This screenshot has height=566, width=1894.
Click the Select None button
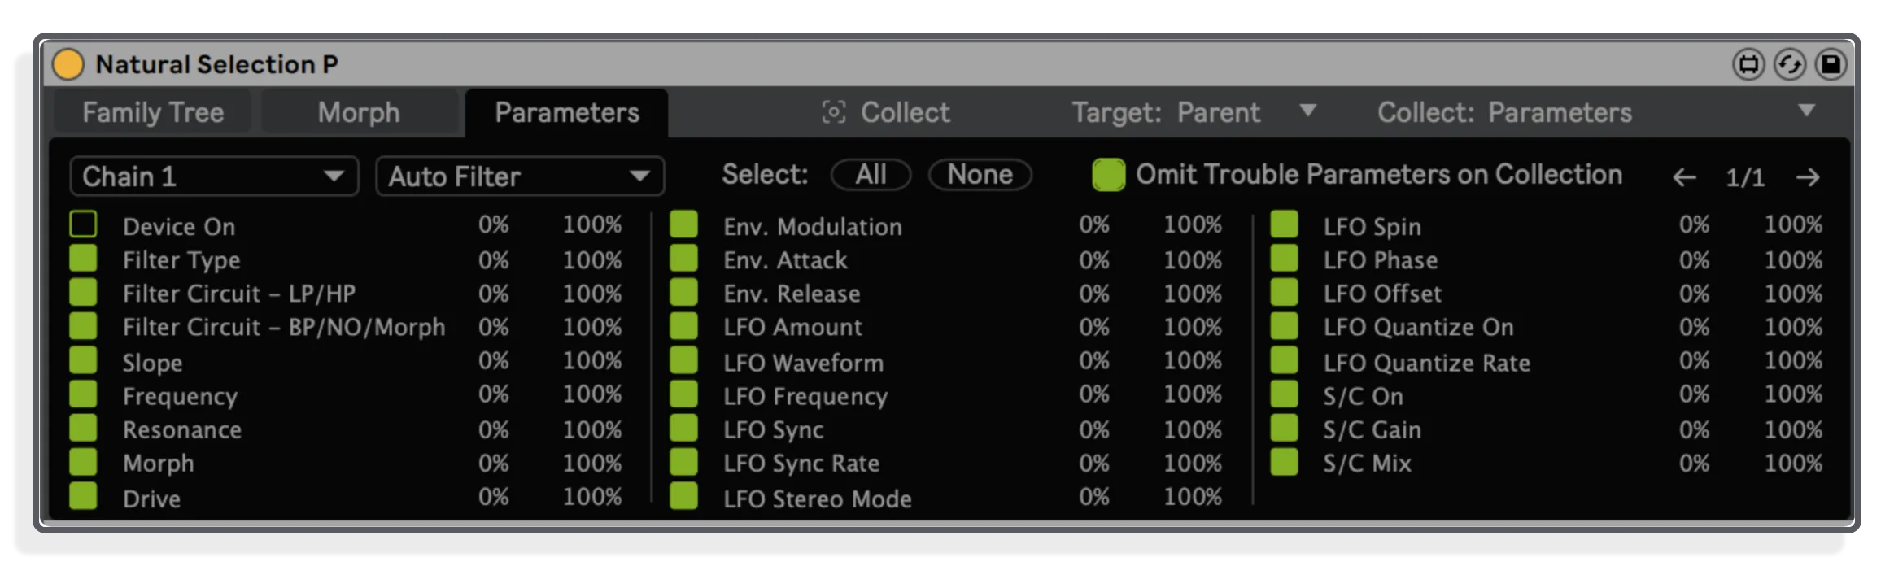[x=980, y=175]
